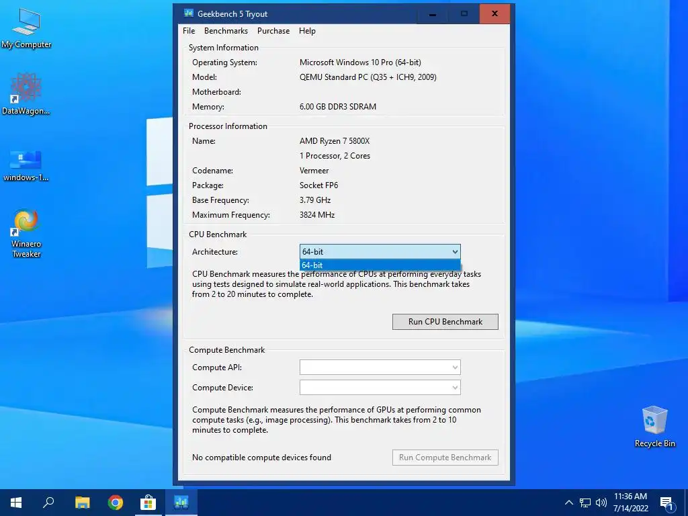The image size is (688, 516).
Task: Click the Geekbench title bar icon
Action: tap(189, 13)
